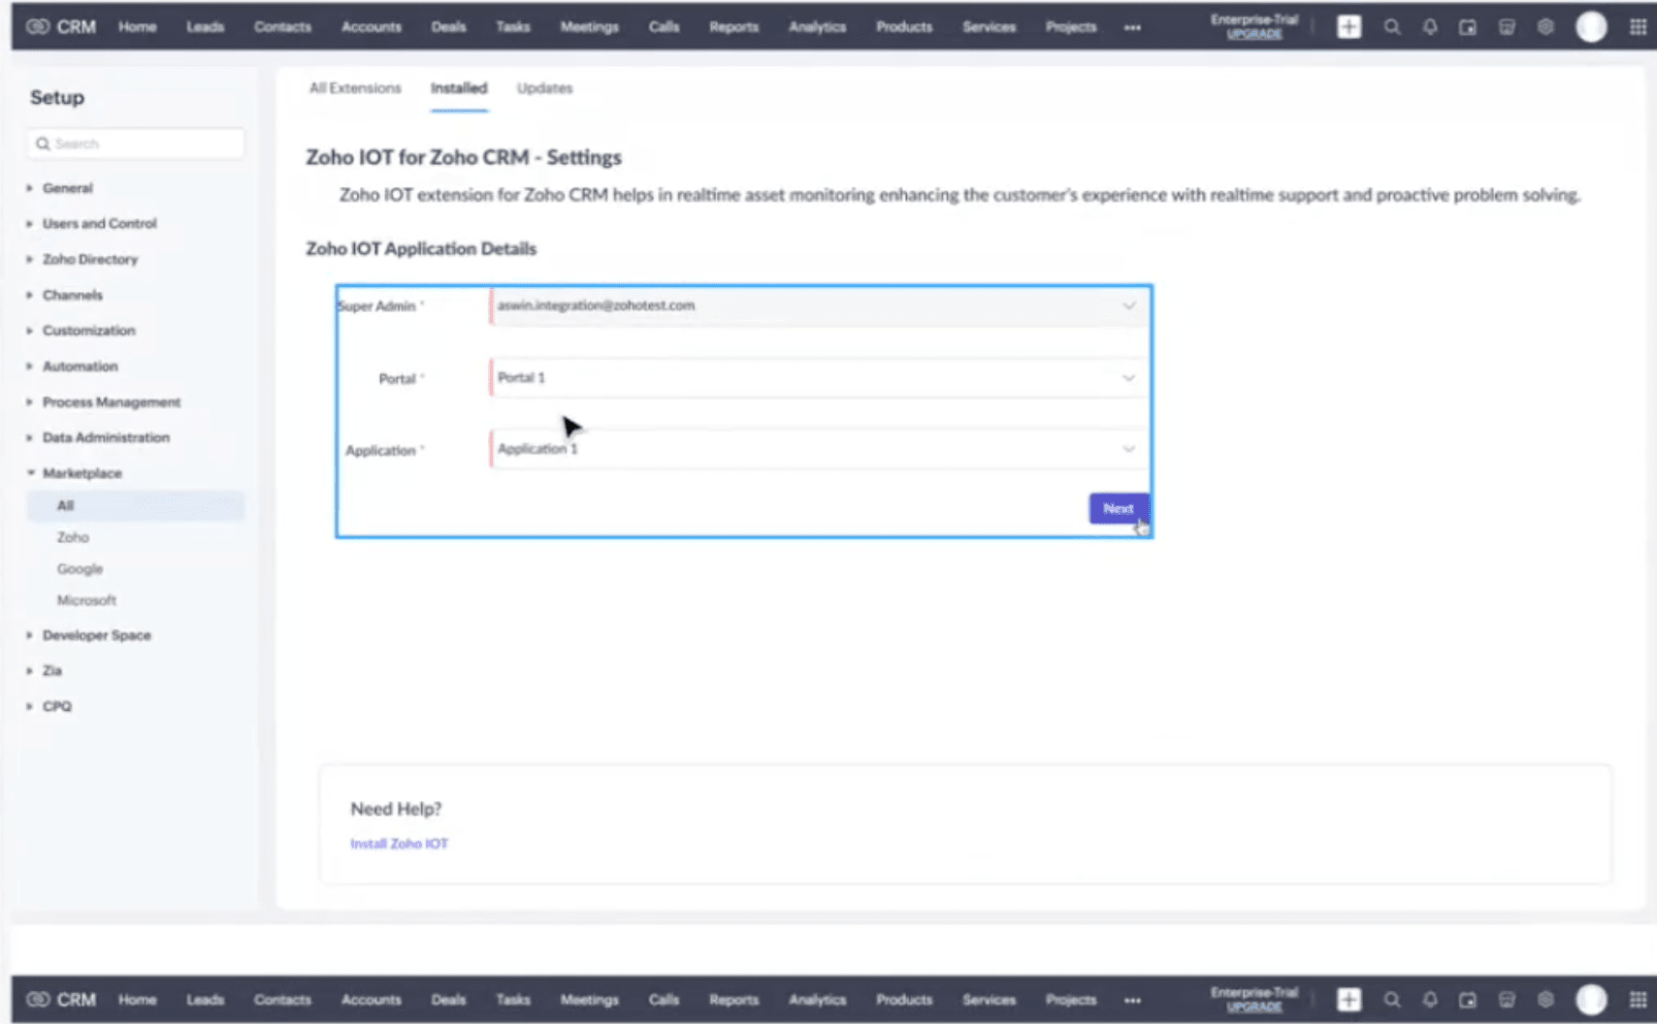This screenshot has width=1657, height=1024.
Task: Open Services in the bottom navigation bar
Action: pos(989,1000)
